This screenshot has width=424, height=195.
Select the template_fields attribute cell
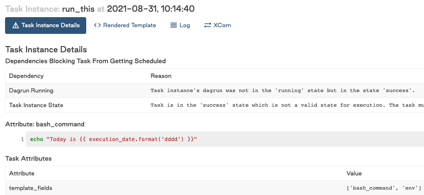tap(30, 188)
